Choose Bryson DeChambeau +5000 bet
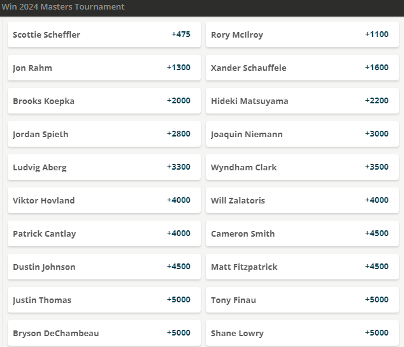This screenshot has width=404, height=347. coord(104,332)
